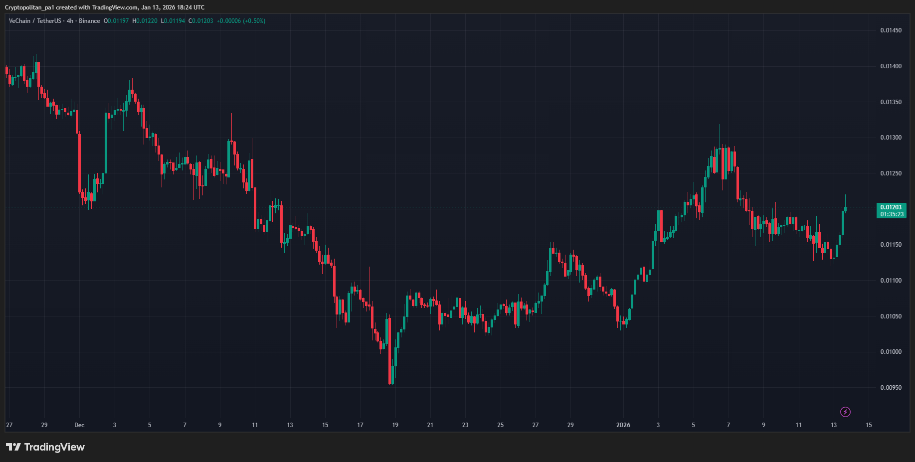Click the candle countdown timer 01:35:23

click(893, 213)
